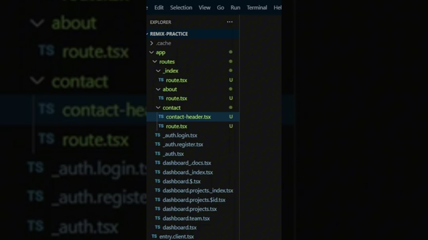Open dashboard.$.tsx file
Screen dimensions: 428x240
coord(182,181)
